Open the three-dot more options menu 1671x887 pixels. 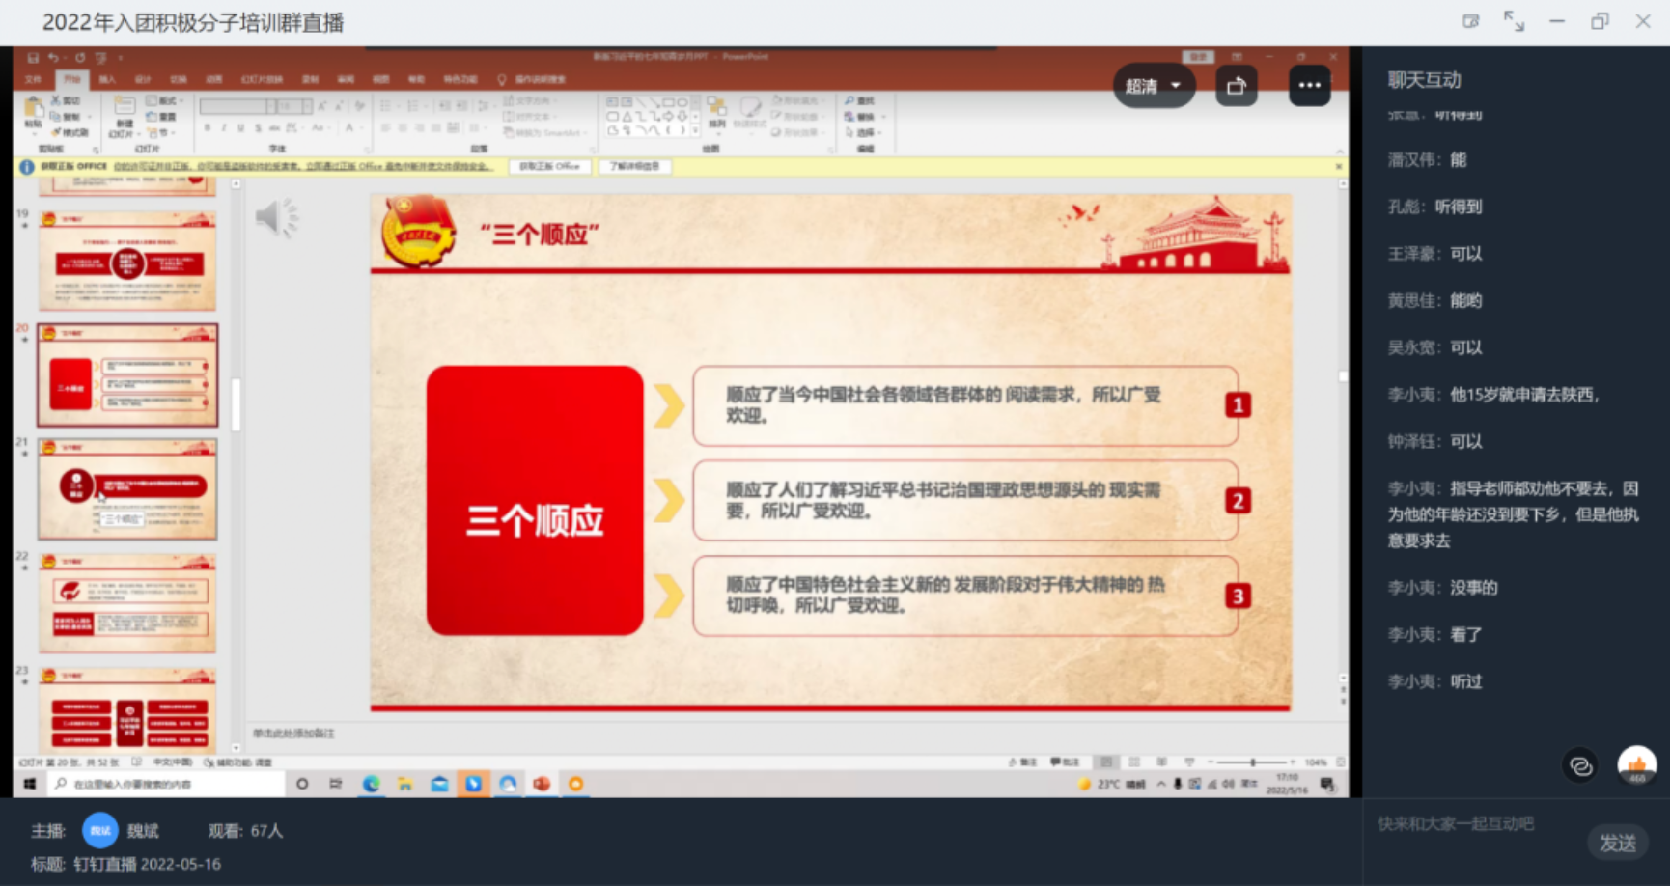[1309, 86]
